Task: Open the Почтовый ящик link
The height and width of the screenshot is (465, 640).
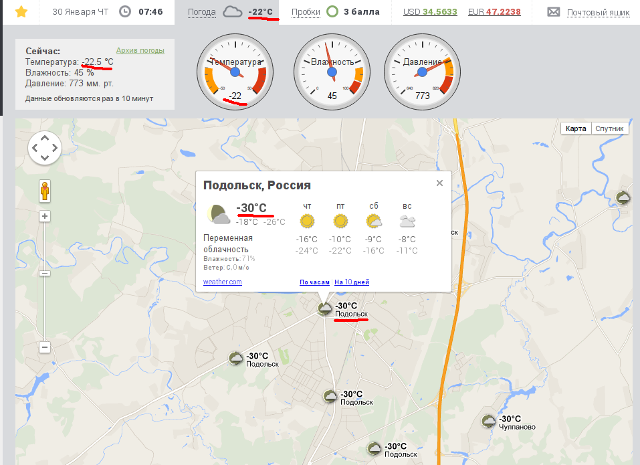Action: click(x=598, y=13)
